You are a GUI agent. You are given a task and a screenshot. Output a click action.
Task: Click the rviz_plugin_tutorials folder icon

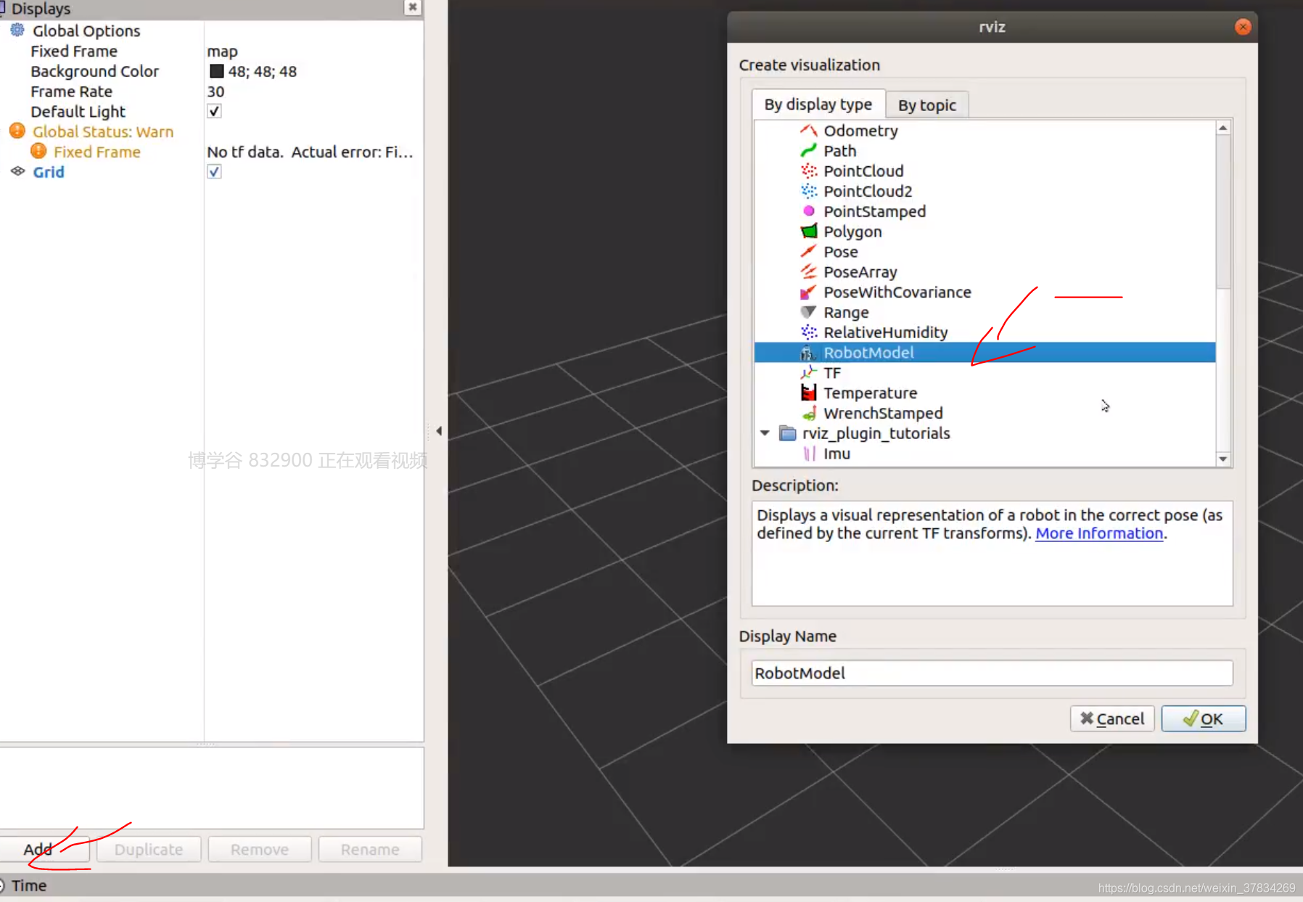(787, 433)
